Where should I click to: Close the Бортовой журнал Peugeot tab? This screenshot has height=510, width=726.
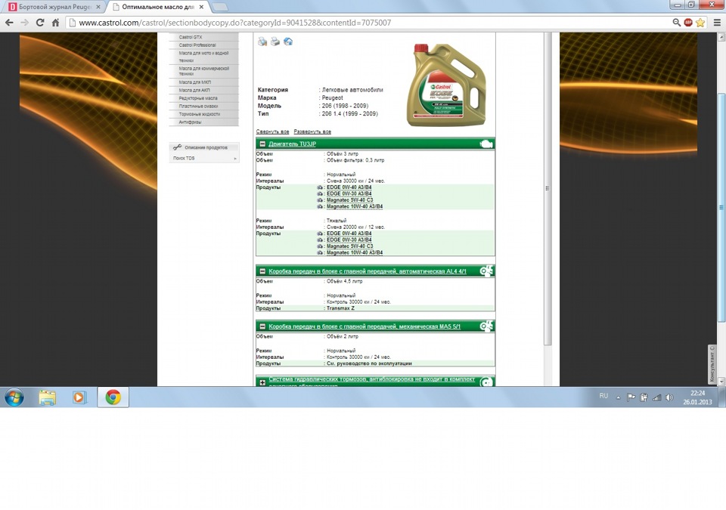pos(98,7)
